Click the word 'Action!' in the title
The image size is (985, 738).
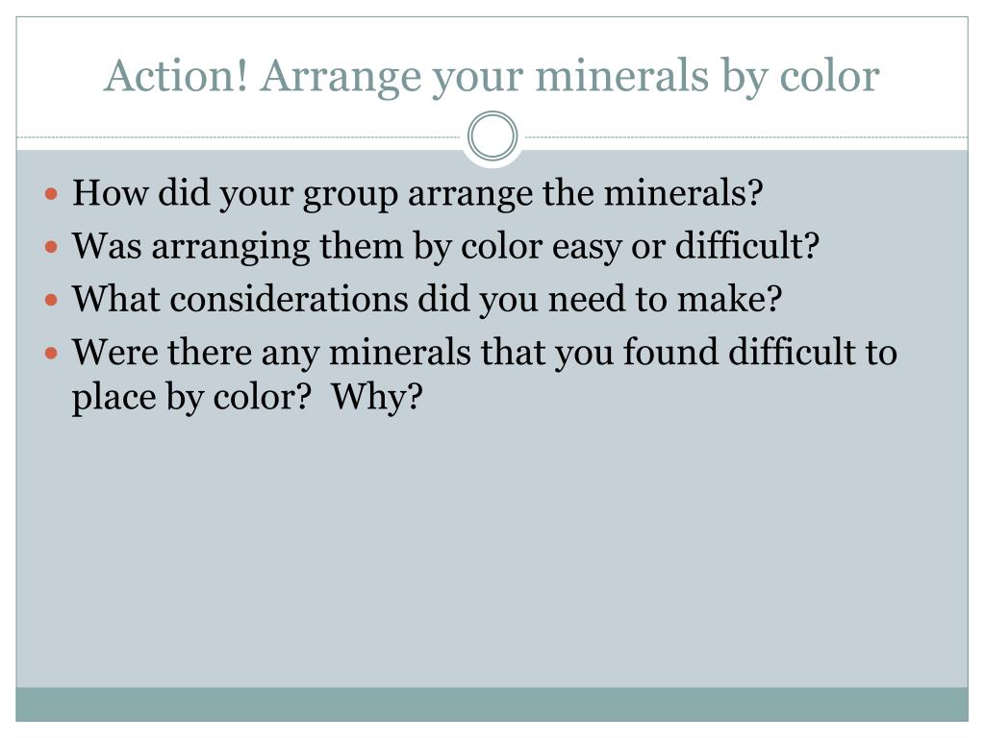(x=176, y=75)
